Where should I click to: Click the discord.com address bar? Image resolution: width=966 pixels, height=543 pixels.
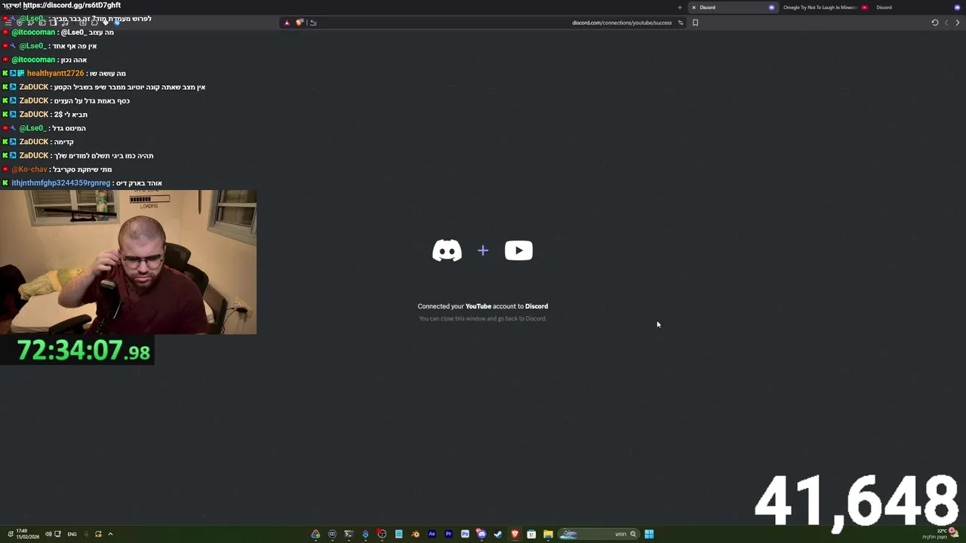621,23
